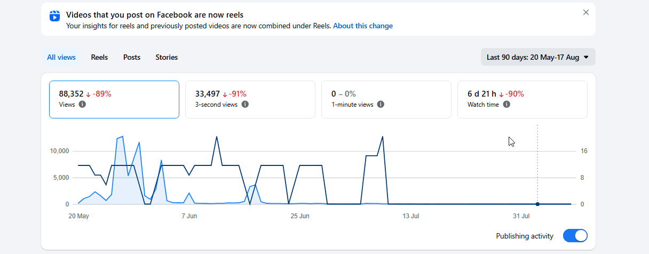The height and width of the screenshot is (254, 649).
Task: Dismiss the reels notification banner
Action: tap(586, 12)
